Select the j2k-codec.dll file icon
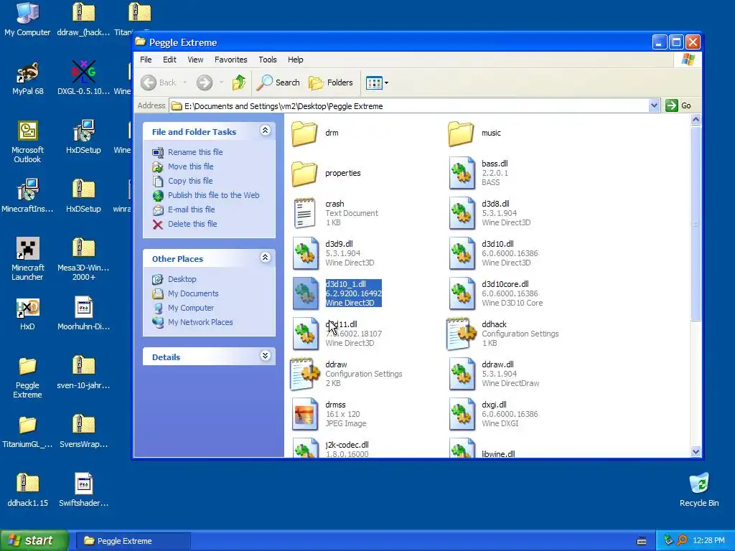This screenshot has height=551, width=735. point(306,448)
